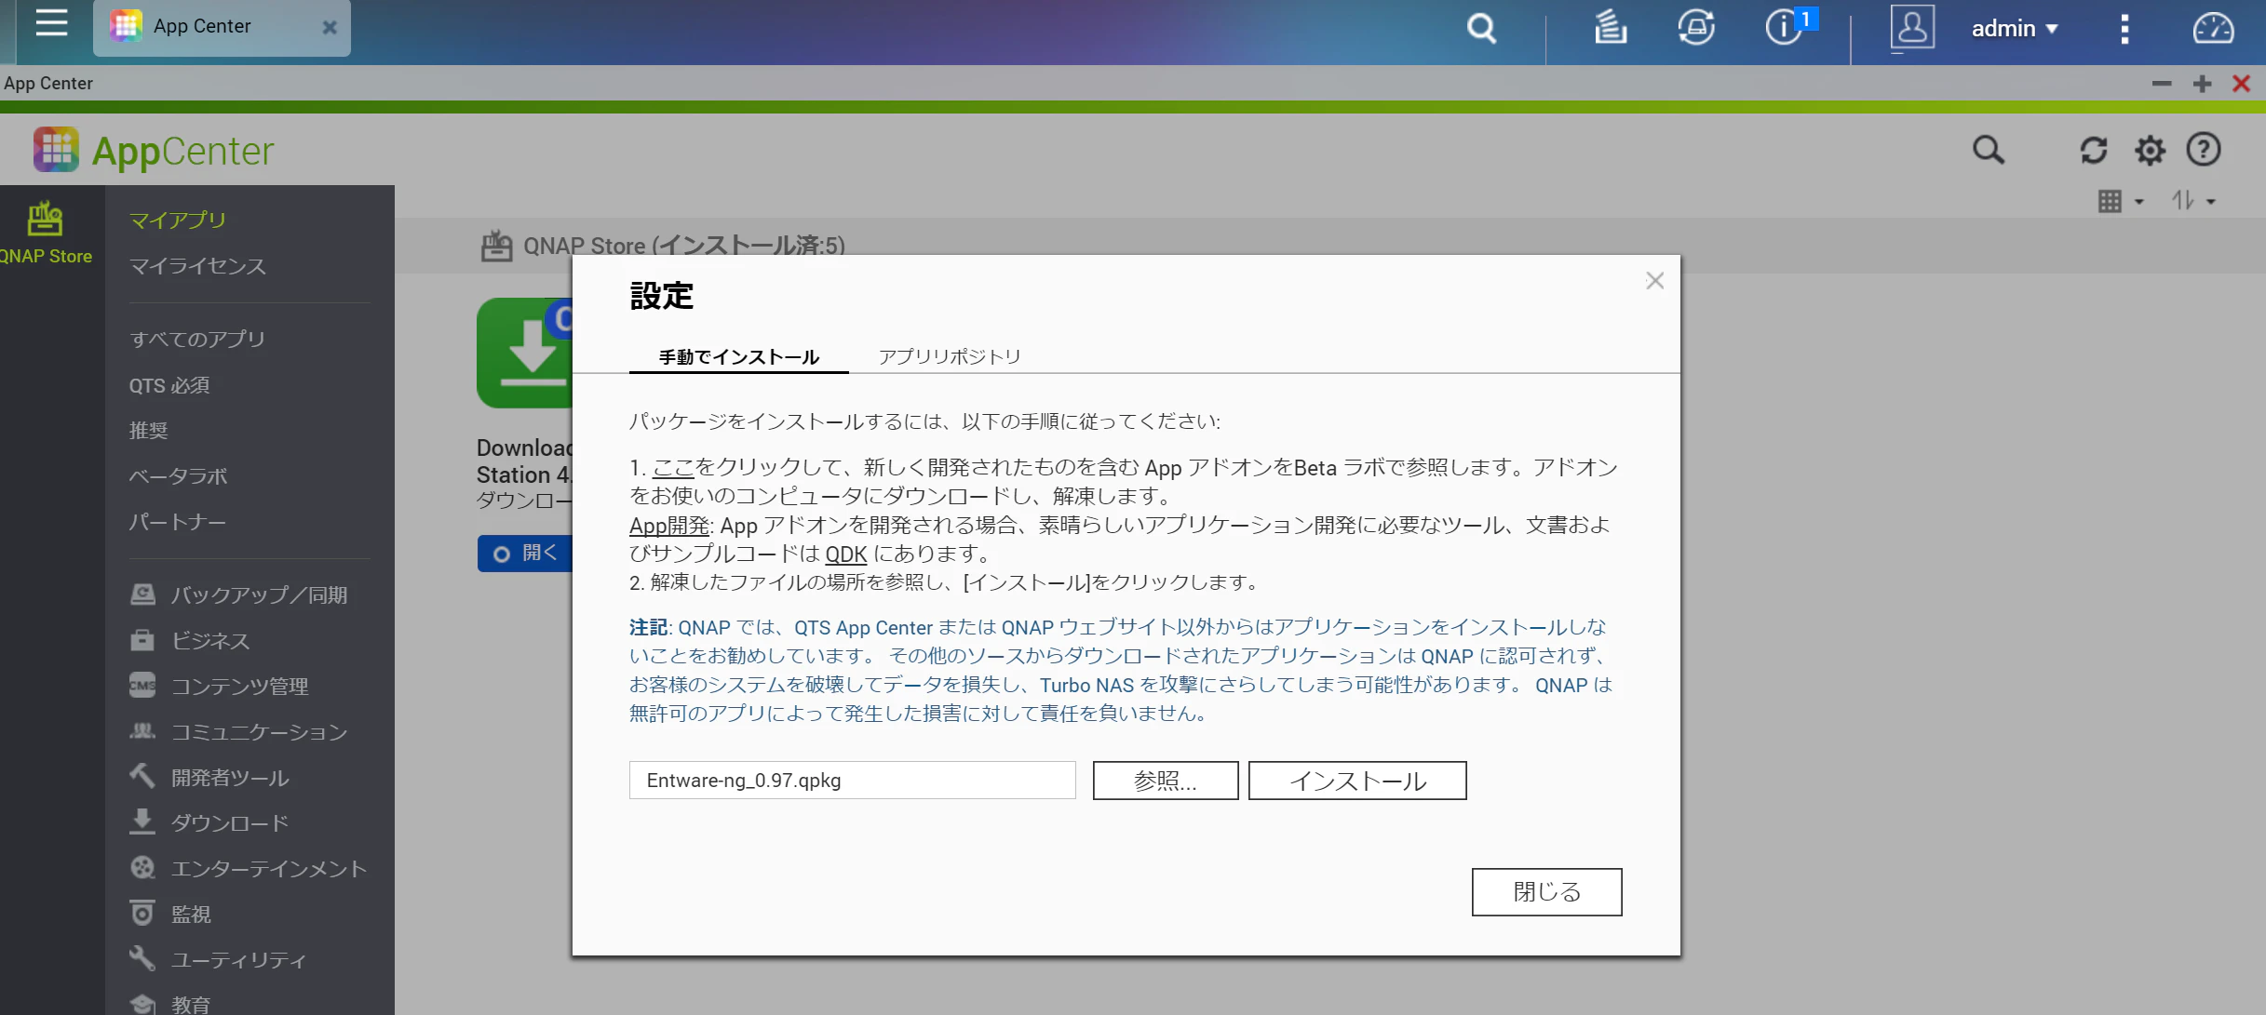
Task: Open ビジネス category
Action: 191,640
